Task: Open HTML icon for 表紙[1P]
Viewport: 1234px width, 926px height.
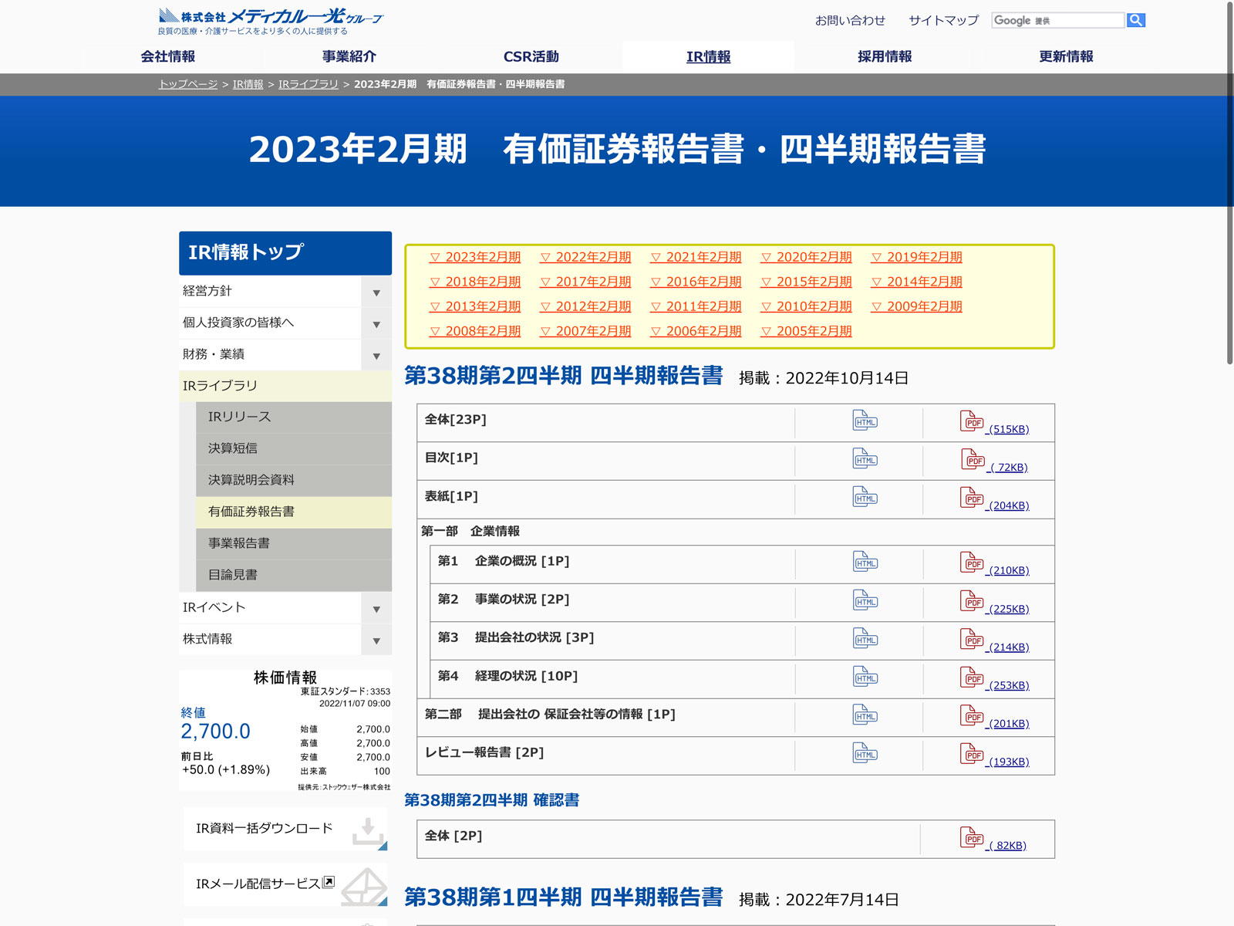Action: (865, 497)
